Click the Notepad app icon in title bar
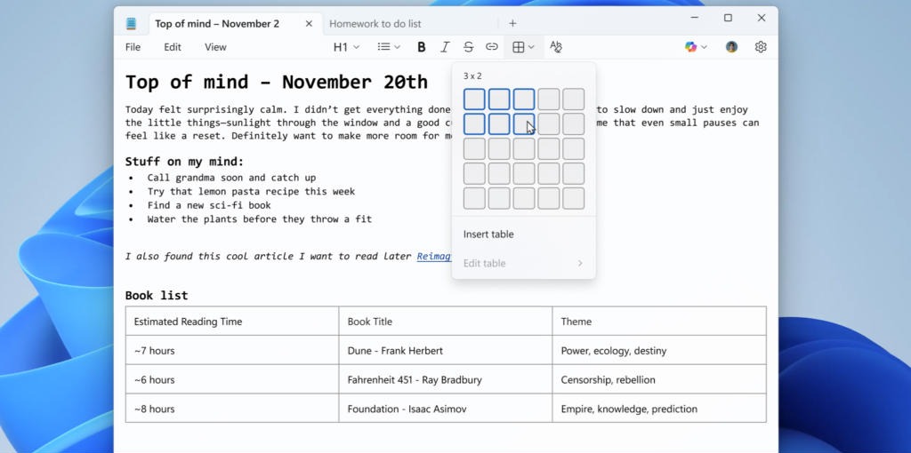Image resolution: width=911 pixels, height=453 pixels. click(x=132, y=24)
